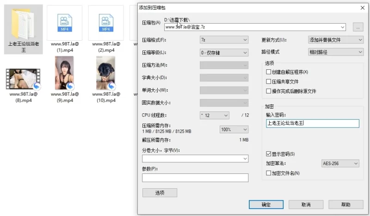This screenshot has width=370, height=216.
Task: Select the www.98T.la@(8).mp4 video thumbnail
Action: click(23, 79)
